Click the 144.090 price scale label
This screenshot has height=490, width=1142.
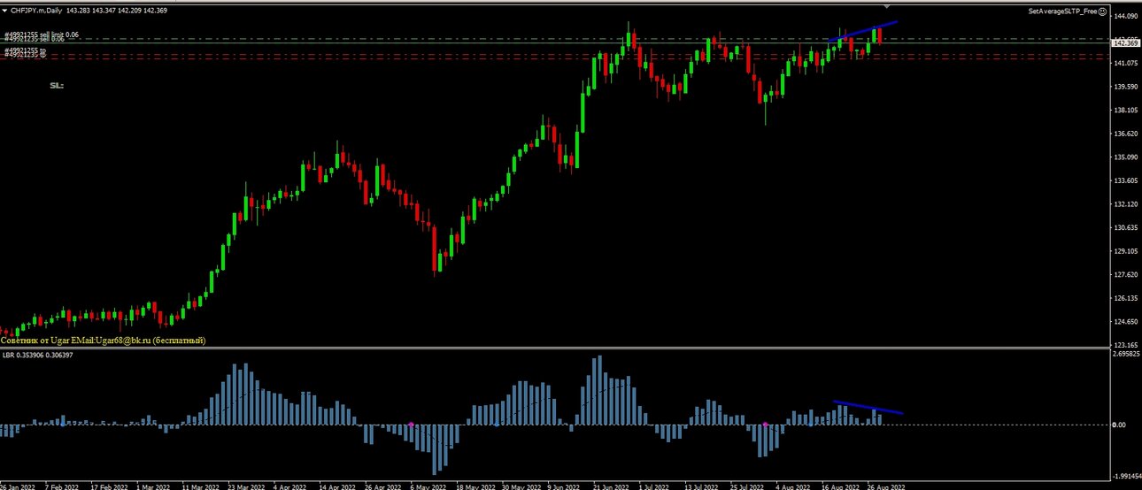(x=1126, y=16)
